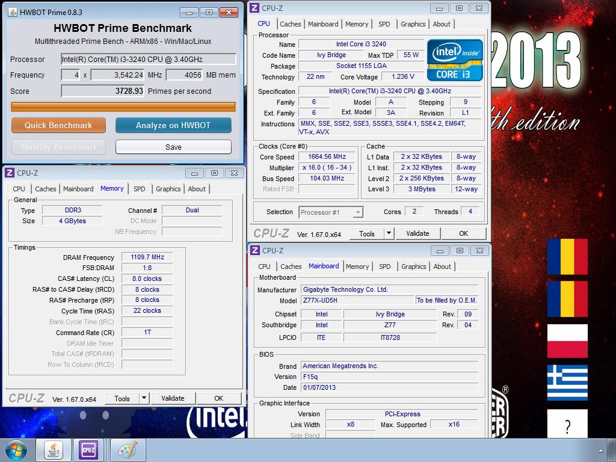616x462 pixels.
Task: Click the 3728.93 score field
Action: tap(102, 91)
